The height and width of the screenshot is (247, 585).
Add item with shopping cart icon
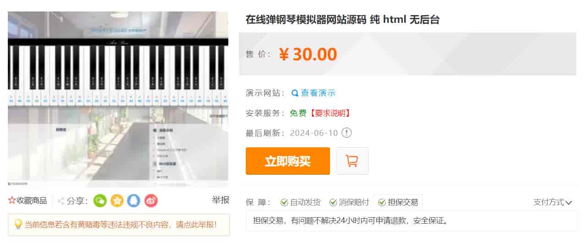pyautogui.click(x=352, y=161)
